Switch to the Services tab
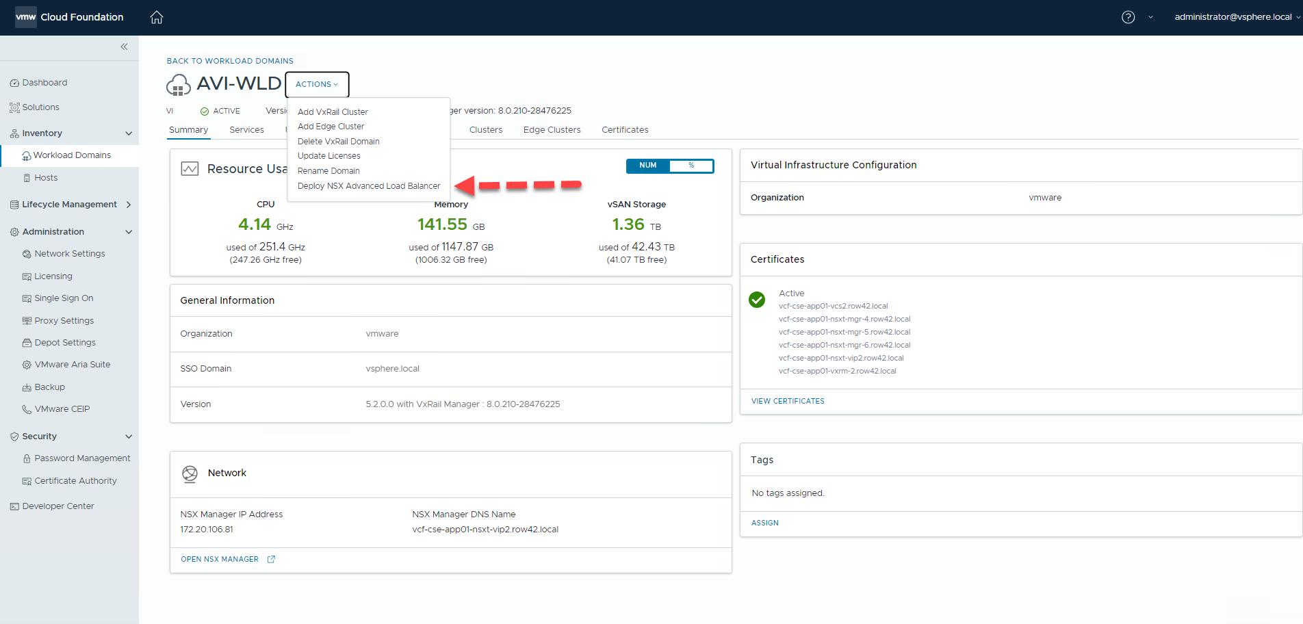The height and width of the screenshot is (624, 1303). pyautogui.click(x=246, y=130)
